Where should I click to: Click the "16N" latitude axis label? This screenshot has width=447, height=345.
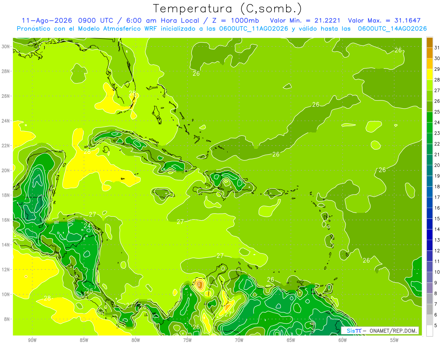(6, 220)
